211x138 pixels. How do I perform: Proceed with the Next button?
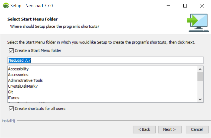169,129
